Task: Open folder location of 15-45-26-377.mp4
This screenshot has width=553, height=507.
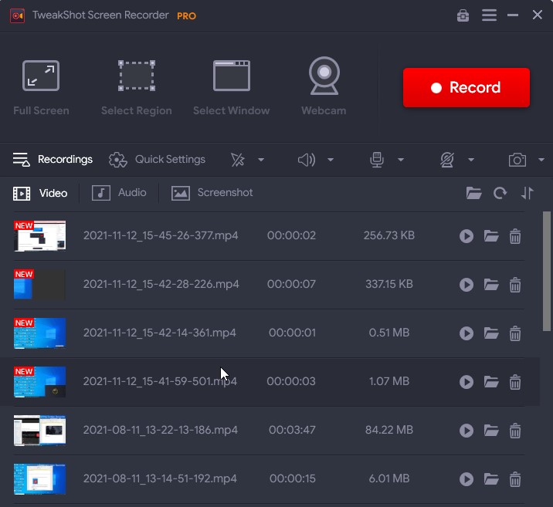Action: (x=491, y=235)
